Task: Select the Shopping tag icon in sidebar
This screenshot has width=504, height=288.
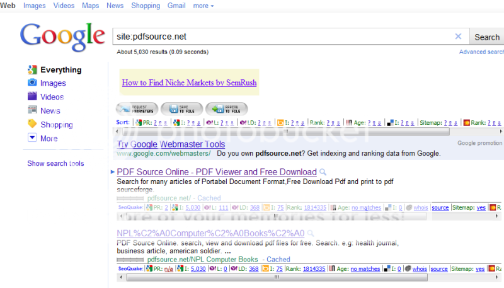Action: click(32, 124)
